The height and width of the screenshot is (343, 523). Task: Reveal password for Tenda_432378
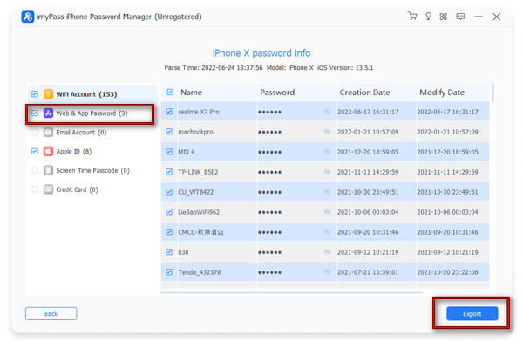tap(327, 271)
